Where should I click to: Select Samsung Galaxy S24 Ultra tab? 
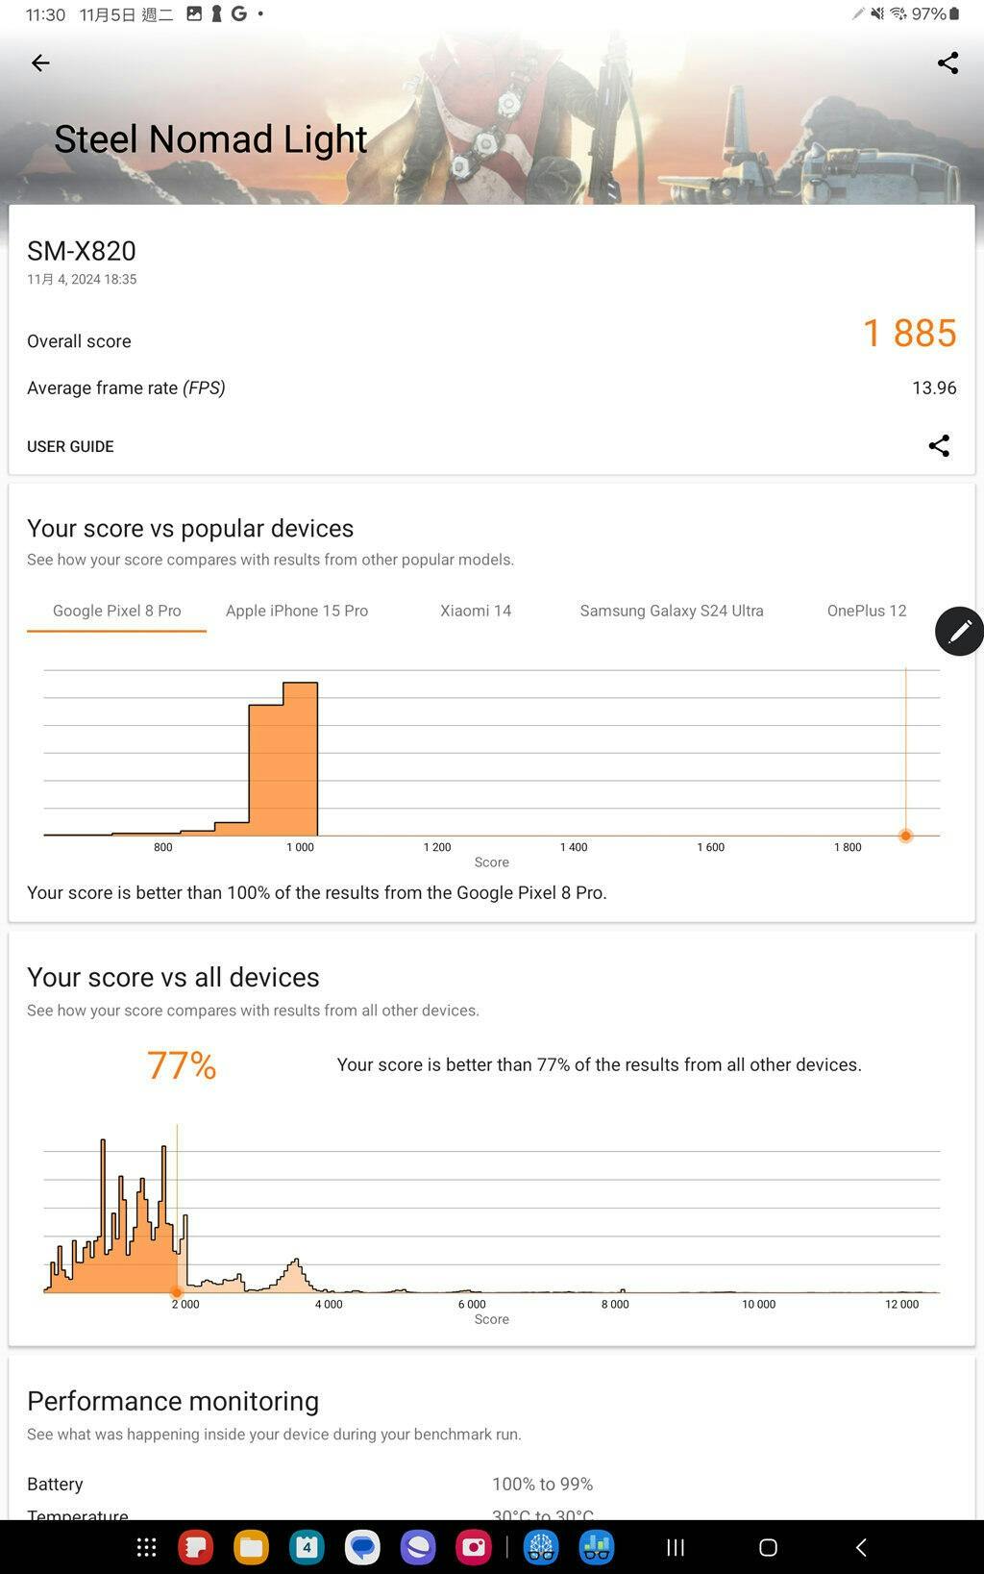pyautogui.click(x=672, y=611)
